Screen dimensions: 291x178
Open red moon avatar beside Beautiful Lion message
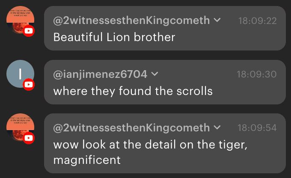pos(18,19)
